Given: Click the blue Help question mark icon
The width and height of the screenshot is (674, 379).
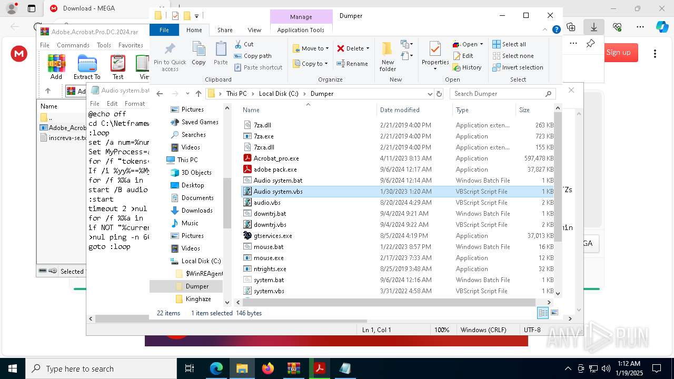Looking at the screenshot, I should (x=556, y=29).
